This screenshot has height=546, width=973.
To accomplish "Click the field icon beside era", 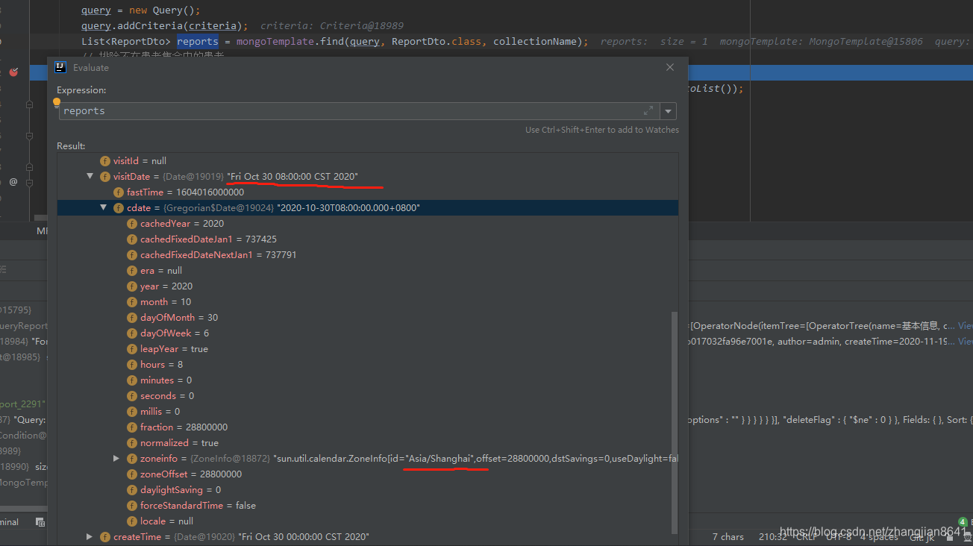I will (x=132, y=270).
